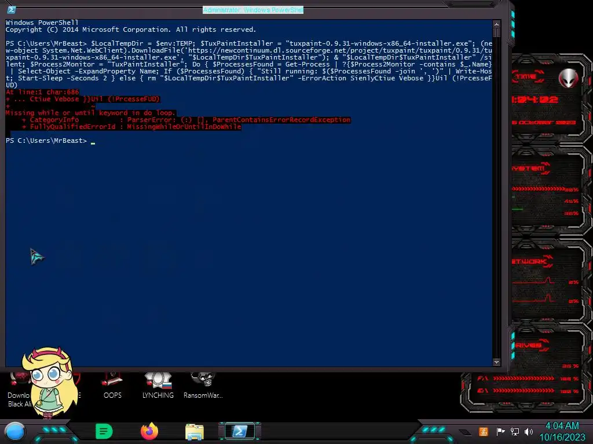Click the Time widget clock digits
Screen dimensions: 593x444
(x=535, y=99)
